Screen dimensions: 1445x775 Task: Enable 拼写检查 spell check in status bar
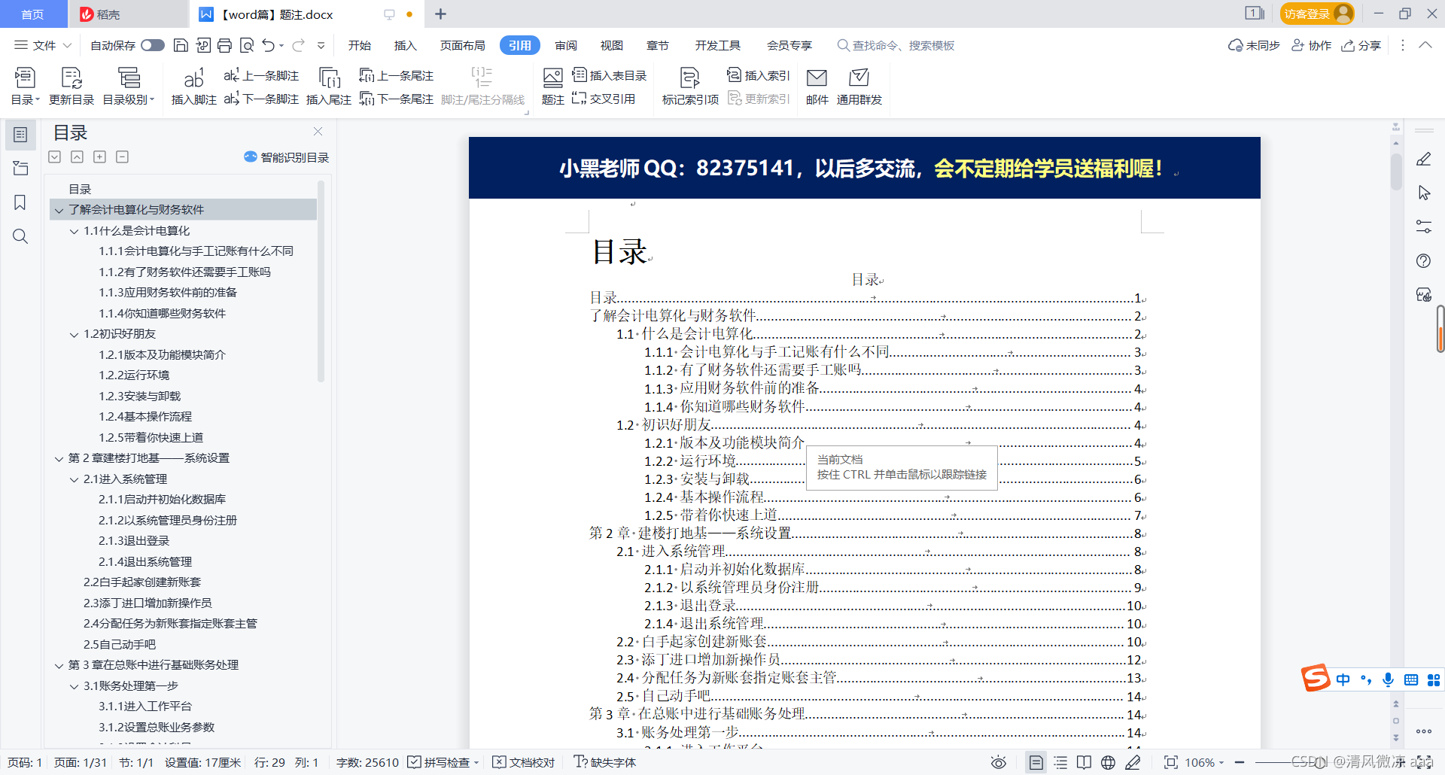[443, 762]
